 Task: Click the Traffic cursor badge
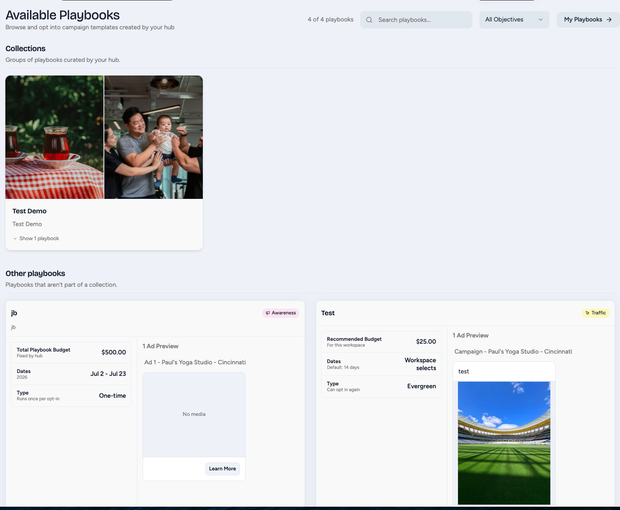pos(596,313)
